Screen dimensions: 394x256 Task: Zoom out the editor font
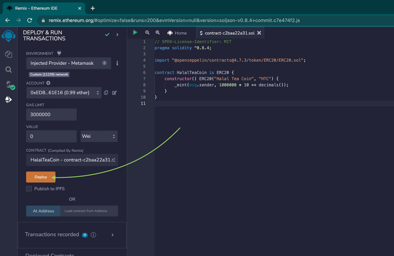coord(147,33)
